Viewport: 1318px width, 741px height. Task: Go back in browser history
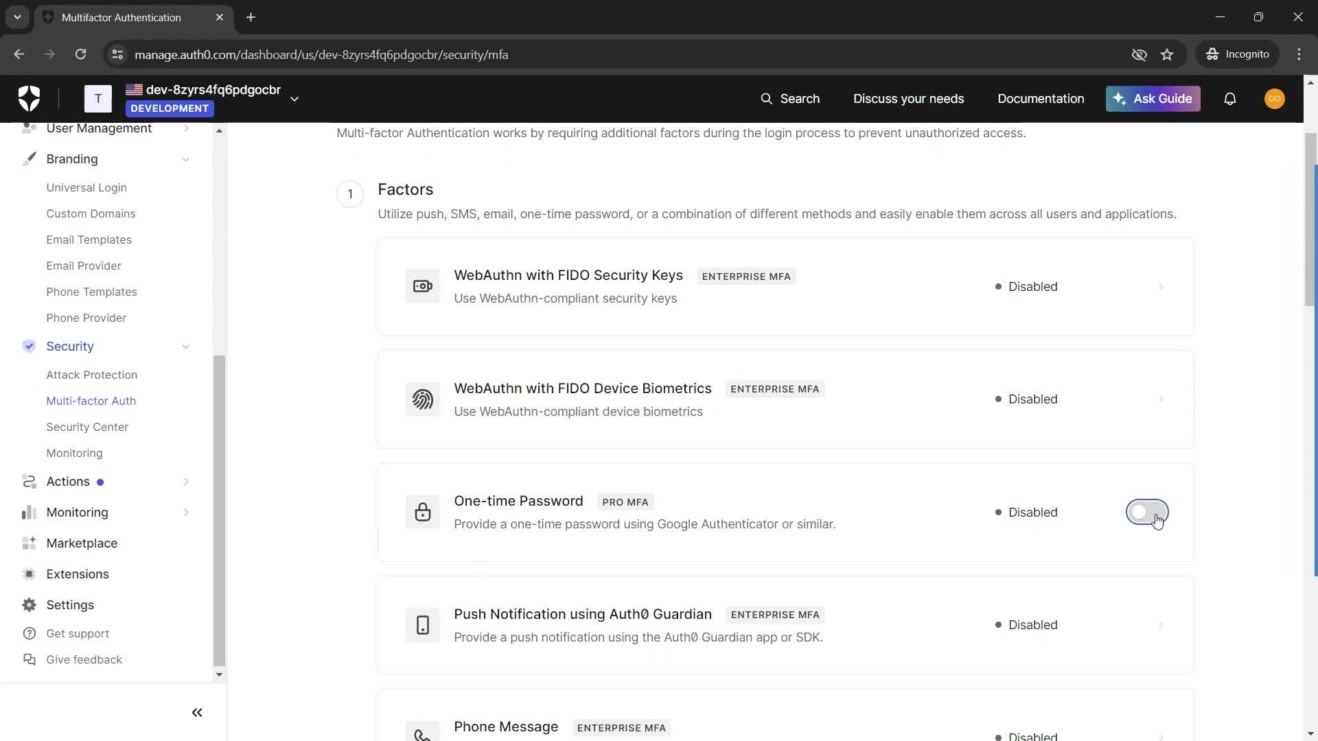click(x=19, y=54)
